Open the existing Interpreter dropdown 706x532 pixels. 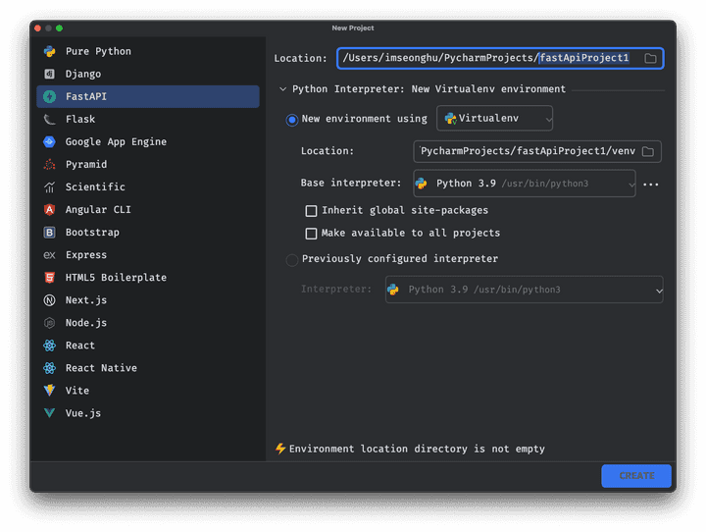pyautogui.click(x=524, y=290)
